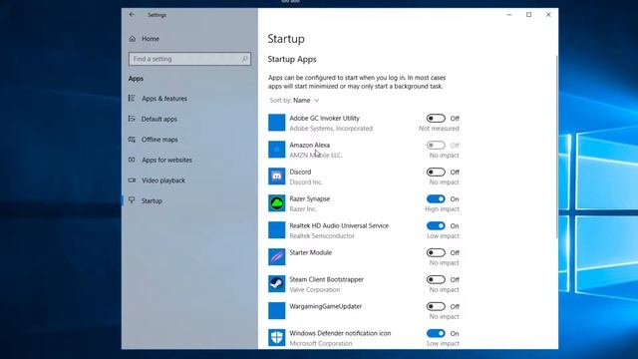Enable Starter Module startup toggle
638x359 pixels.
tap(436, 252)
